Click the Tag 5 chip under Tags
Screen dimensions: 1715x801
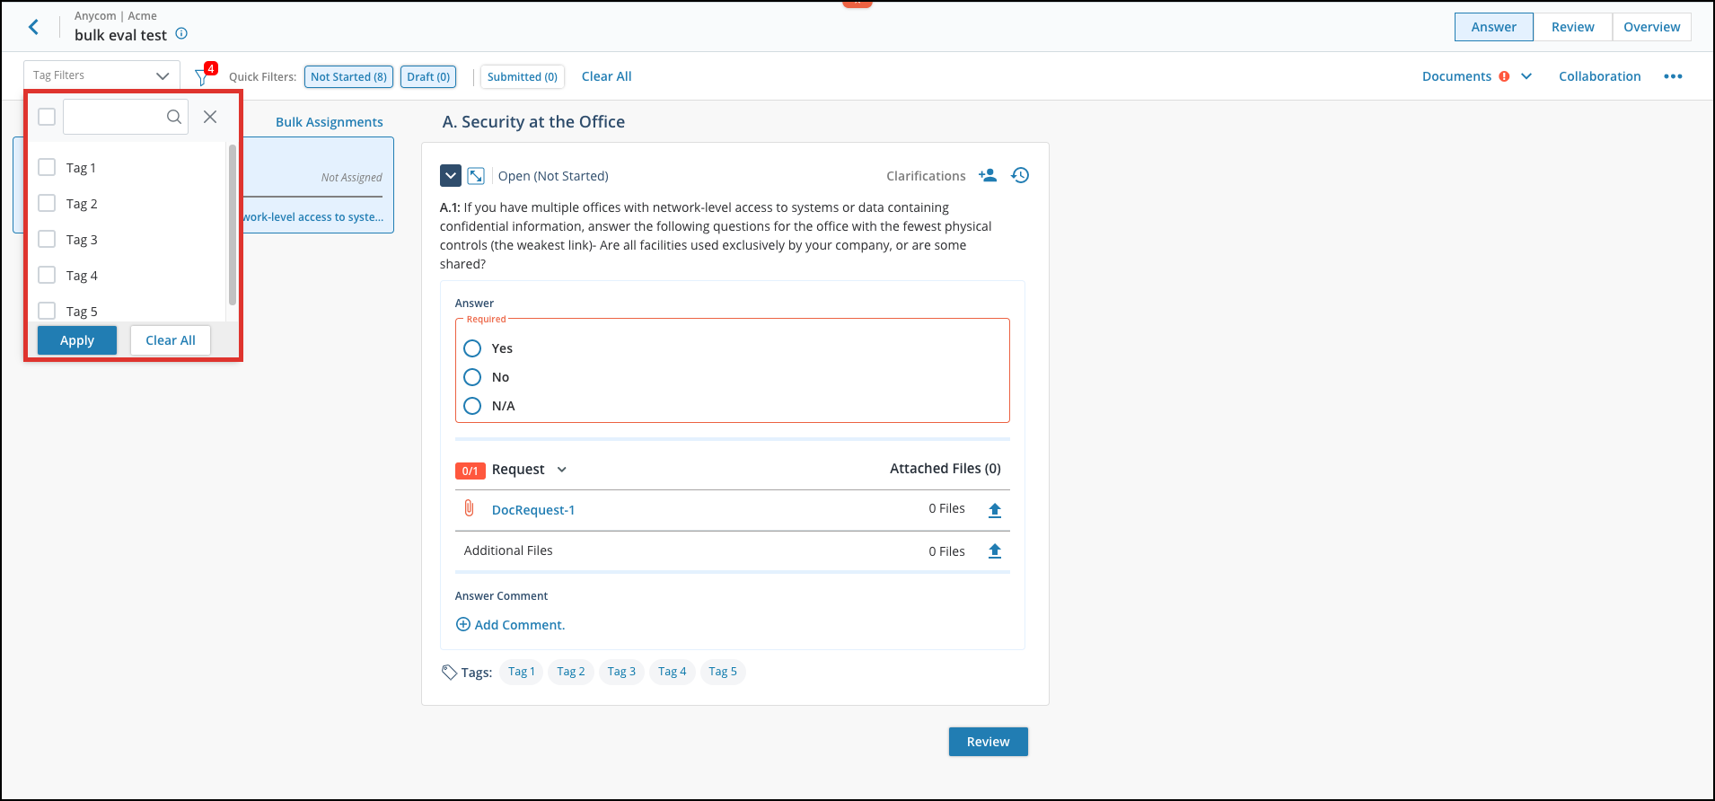click(x=723, y=672)
